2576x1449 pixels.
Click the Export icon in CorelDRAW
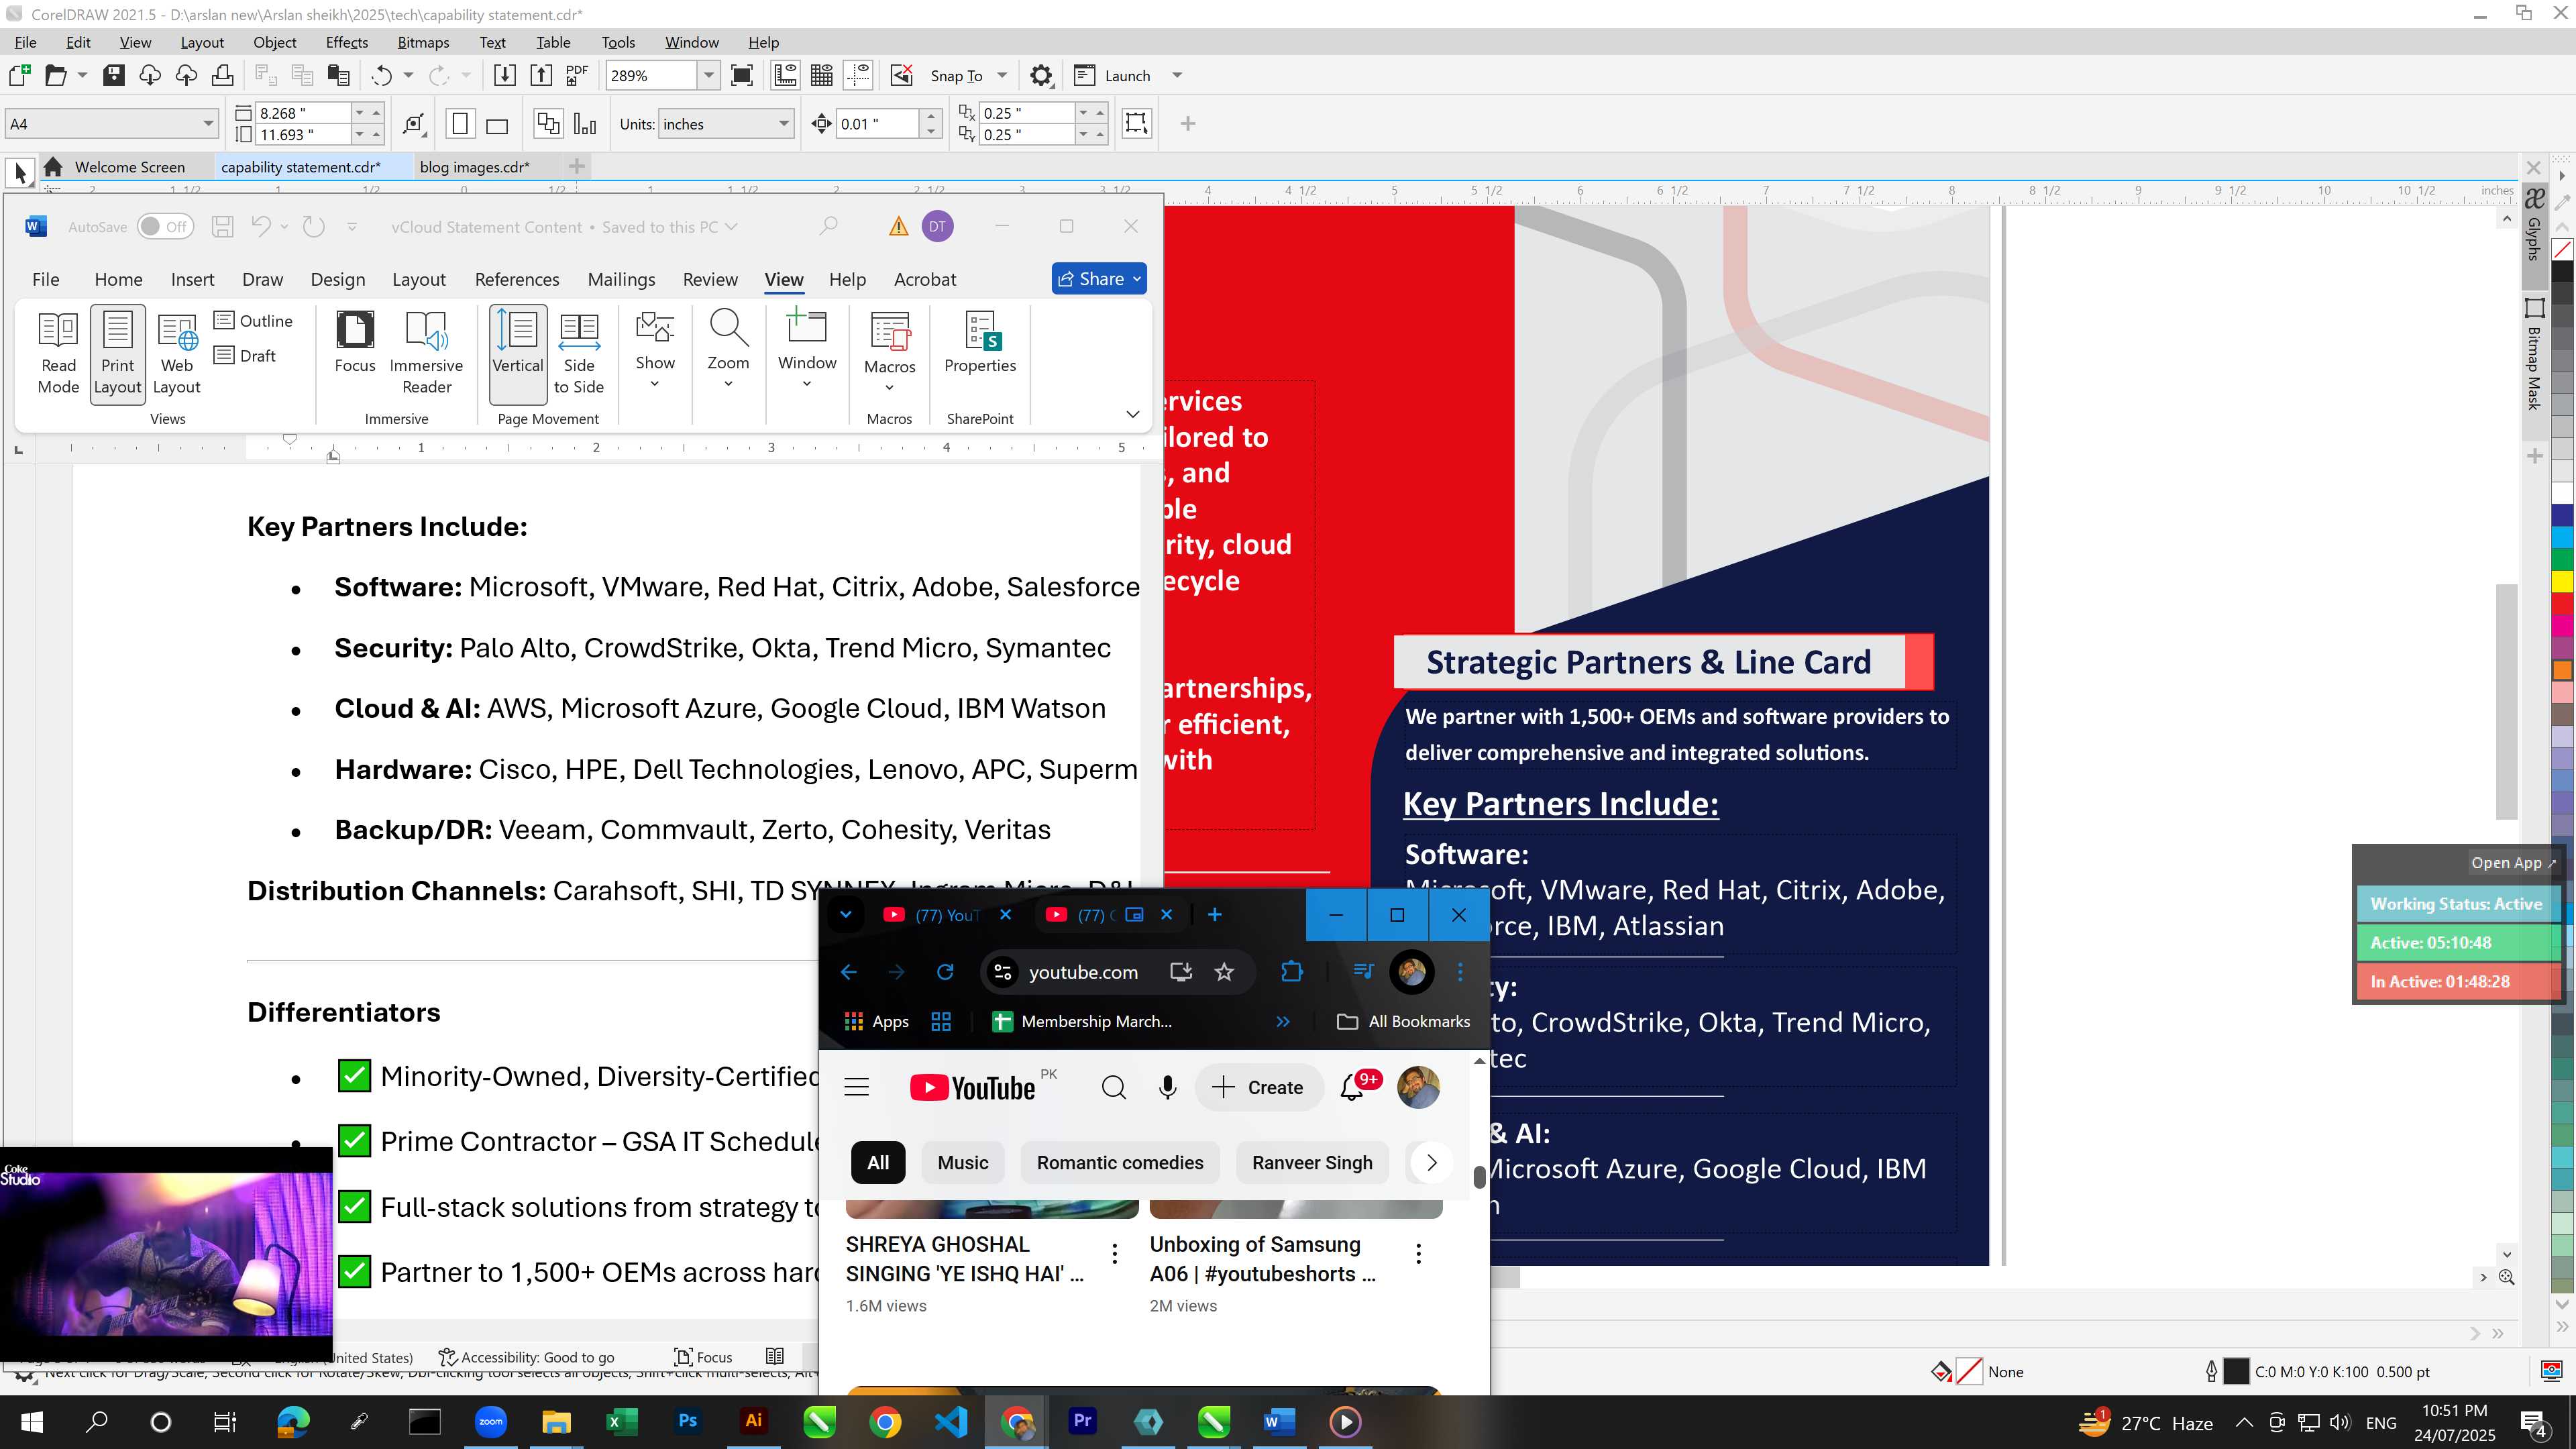pyautogui.click(x=541, y=75)
